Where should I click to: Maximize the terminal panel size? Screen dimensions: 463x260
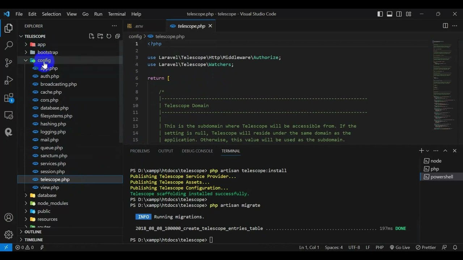(445, 151)
